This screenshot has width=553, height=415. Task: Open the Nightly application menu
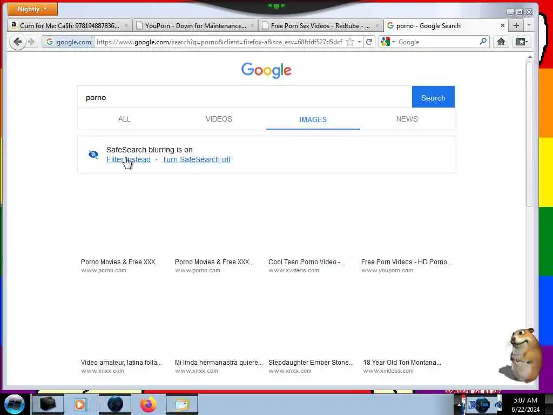click(32, 9)
